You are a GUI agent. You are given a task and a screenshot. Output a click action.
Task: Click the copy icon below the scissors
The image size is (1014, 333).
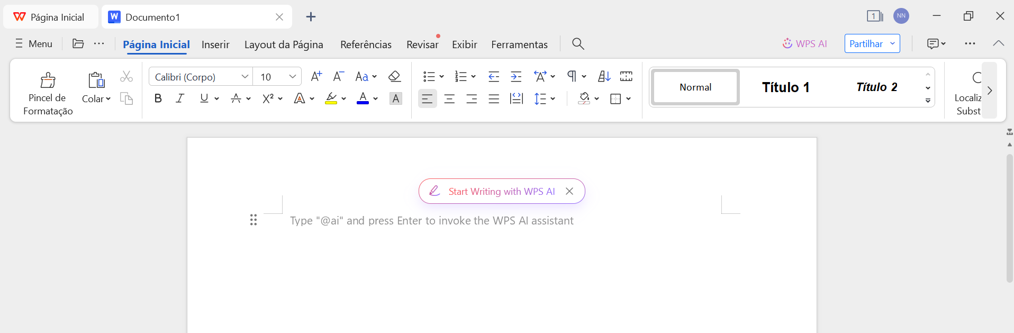(x=126, y=98)
